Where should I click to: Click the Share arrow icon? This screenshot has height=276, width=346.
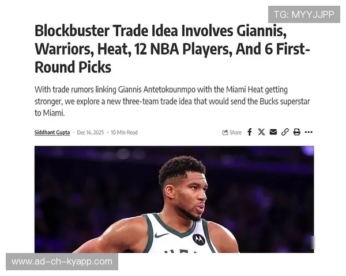coord(225,132)
